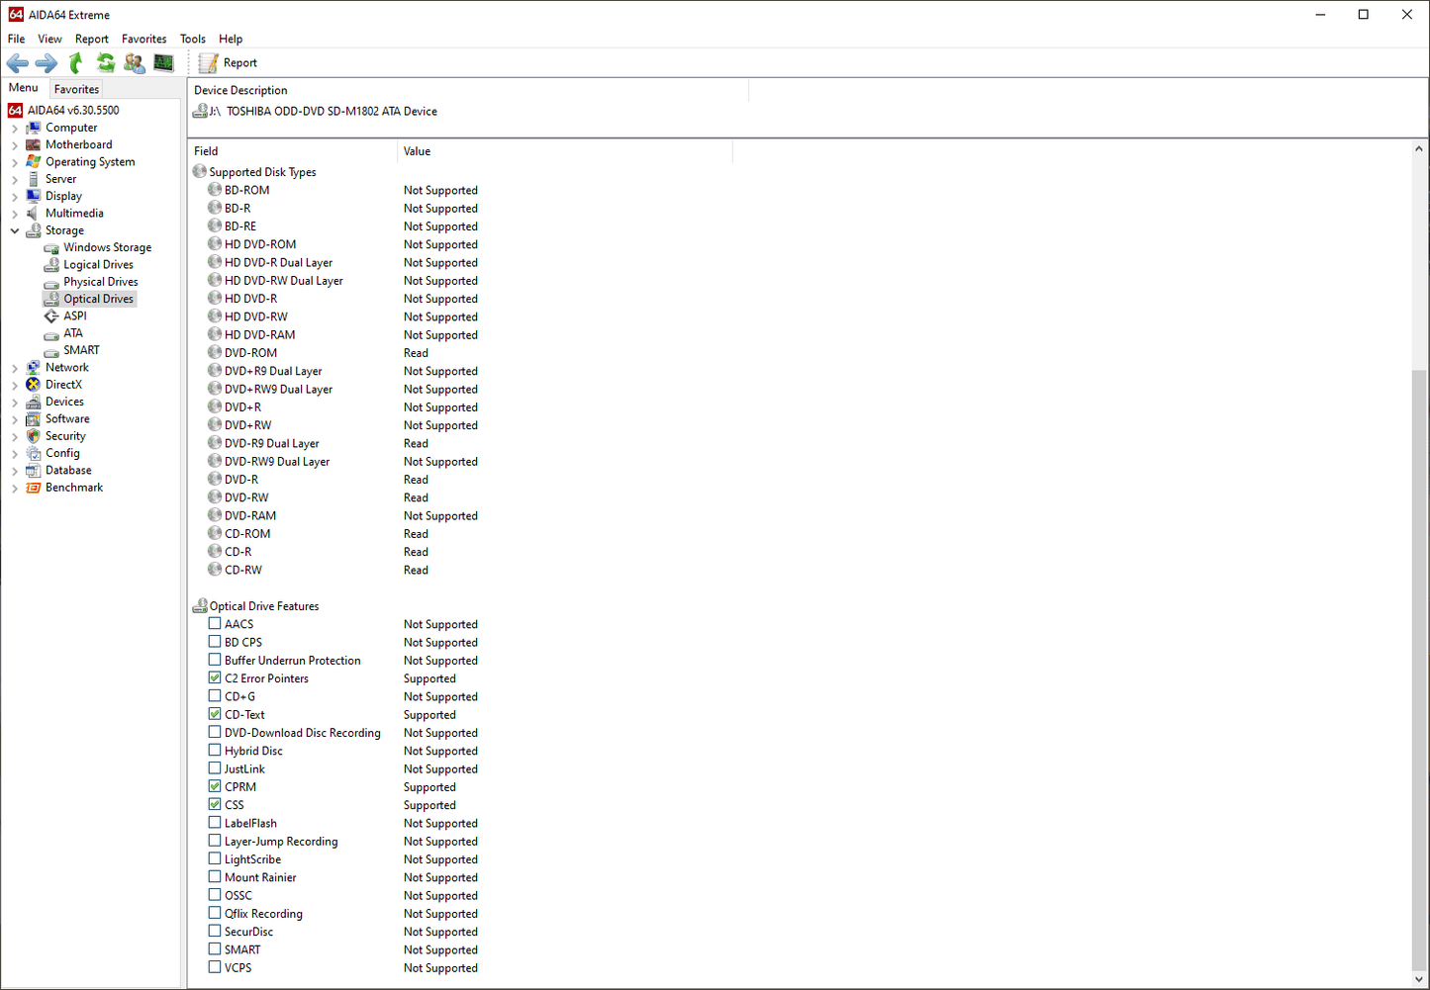This screenshot has height=990, width=1430.
Task: Open the users icon in the toolbar
Action: [135, 63]
